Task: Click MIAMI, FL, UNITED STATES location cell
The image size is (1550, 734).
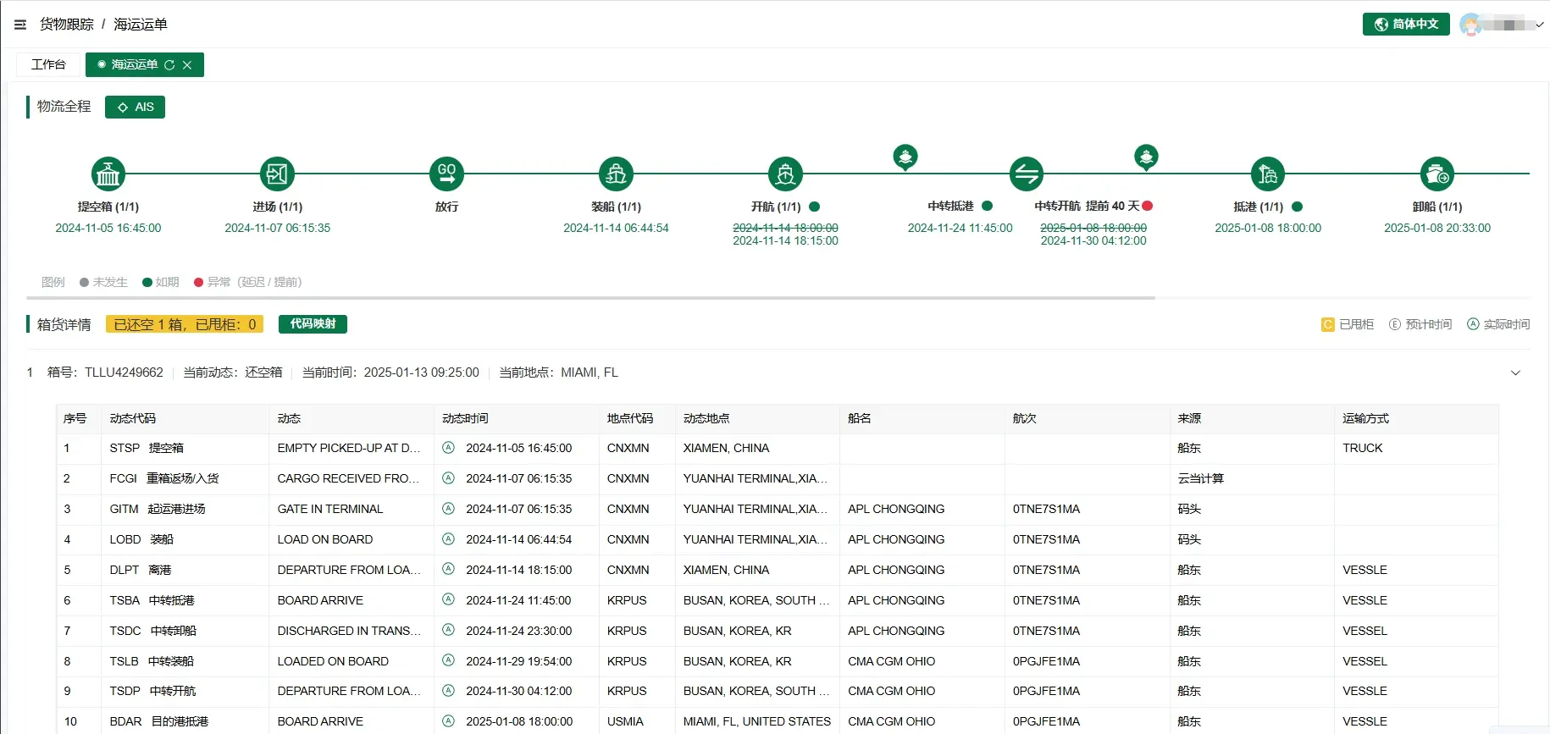Action: point(757,721)
